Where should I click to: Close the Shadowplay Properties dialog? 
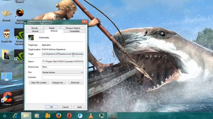click(x=85, y=21)
